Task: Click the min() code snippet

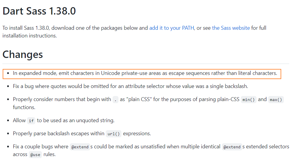Action: [x=248, y=100]
